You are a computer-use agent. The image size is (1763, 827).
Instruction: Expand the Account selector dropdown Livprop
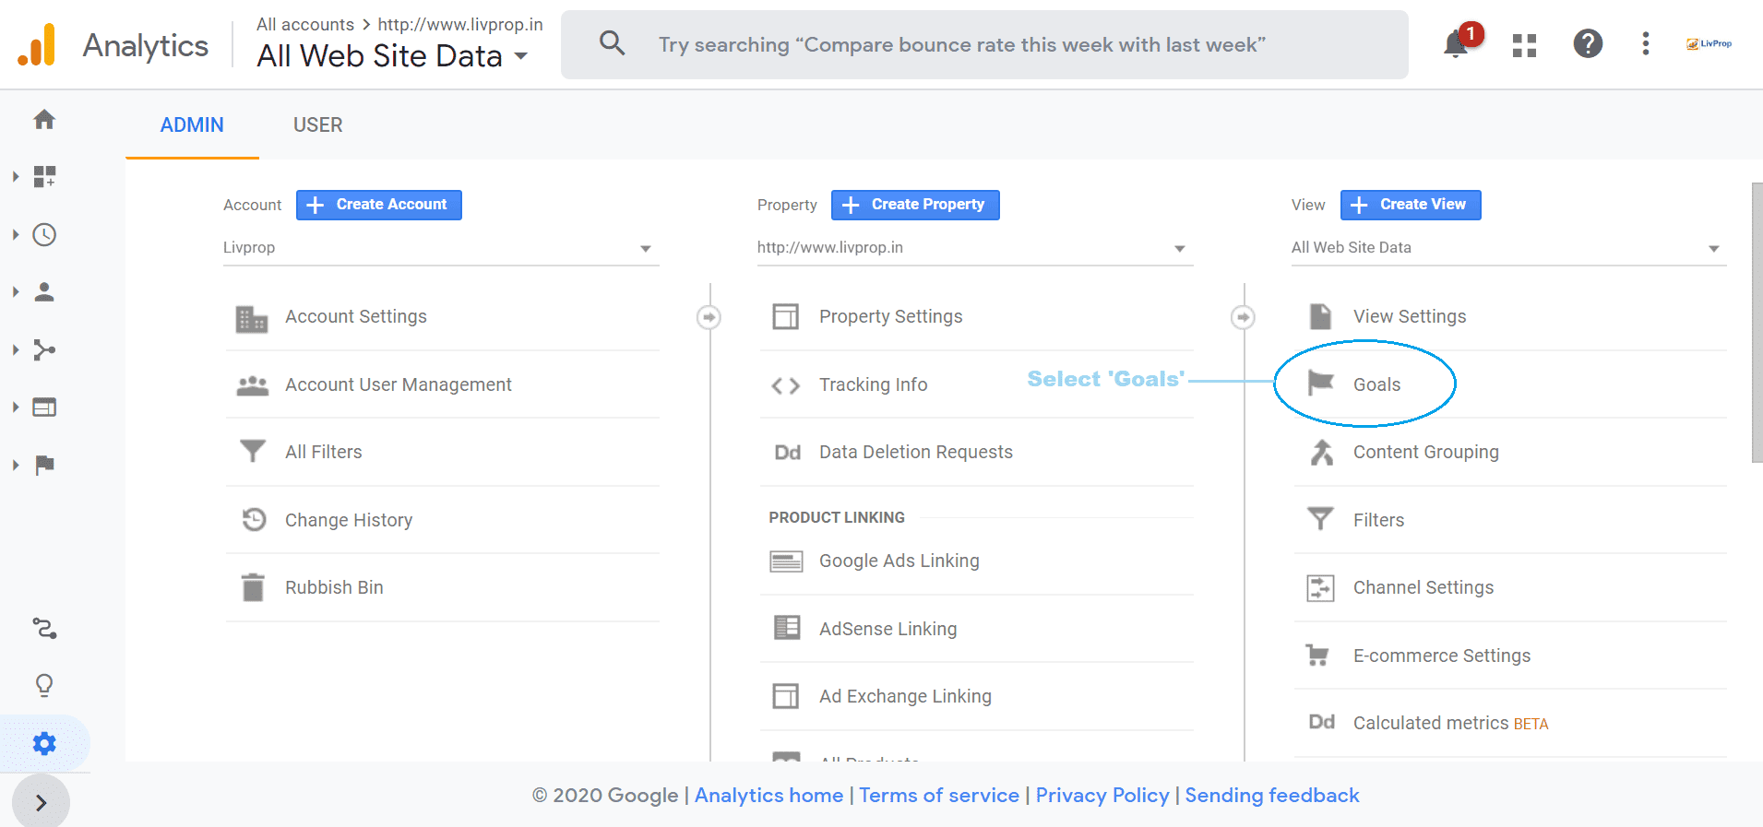440,248
